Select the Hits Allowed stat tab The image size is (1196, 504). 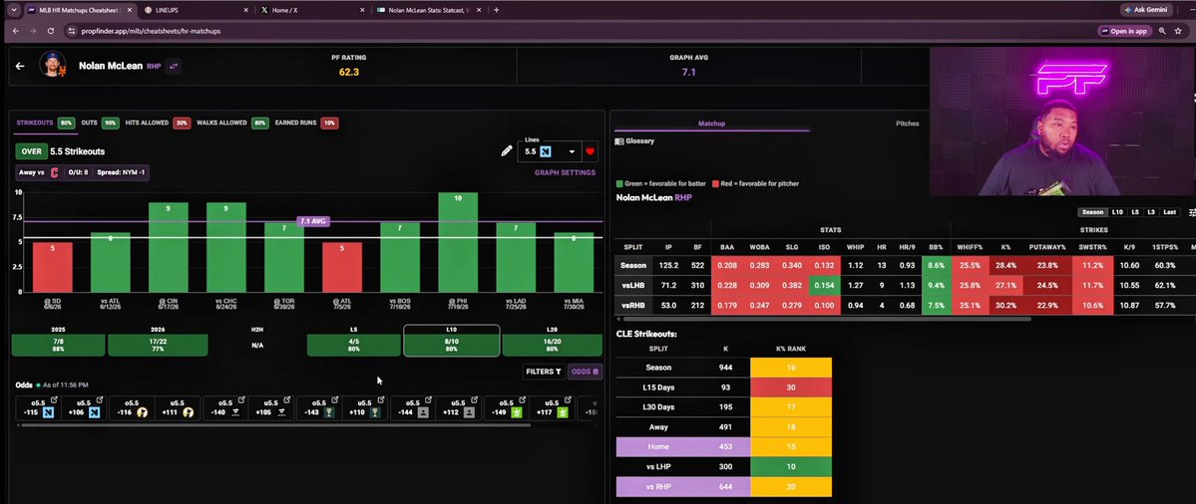coord(158,123)
